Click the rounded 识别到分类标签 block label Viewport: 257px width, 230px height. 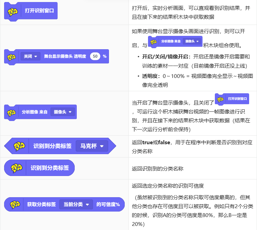(50, 168)
